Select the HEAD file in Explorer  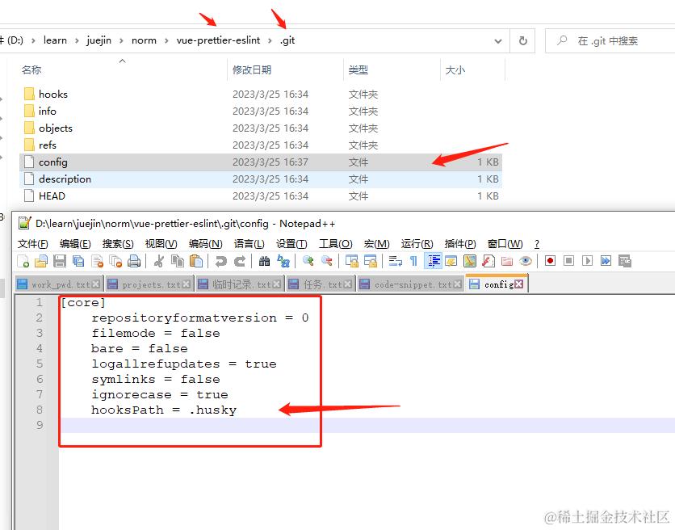click(52, 196)
